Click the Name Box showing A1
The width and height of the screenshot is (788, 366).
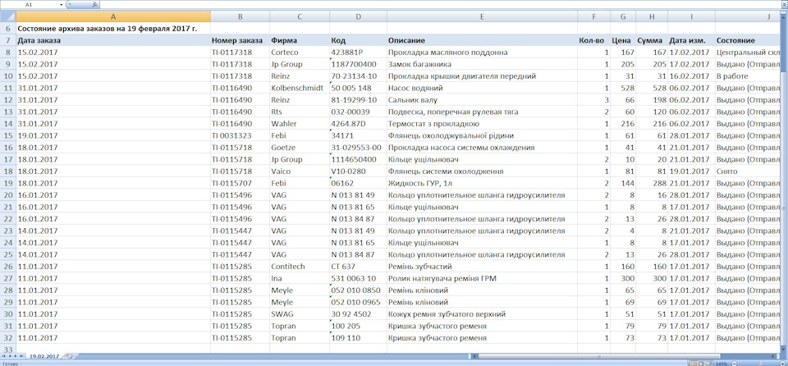click(x=30, y=4)
